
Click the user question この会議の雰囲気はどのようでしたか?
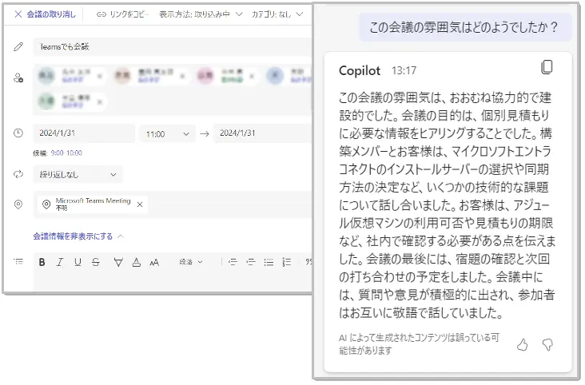click(464, 27)
